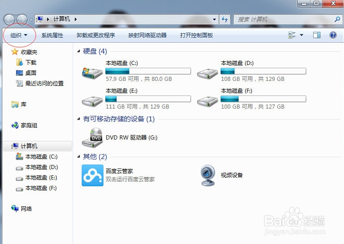Click the 网络 network icon
Image resolution: width=344 pixels, height=244 pixels.
pyautogui.click(x=15, y=209)
